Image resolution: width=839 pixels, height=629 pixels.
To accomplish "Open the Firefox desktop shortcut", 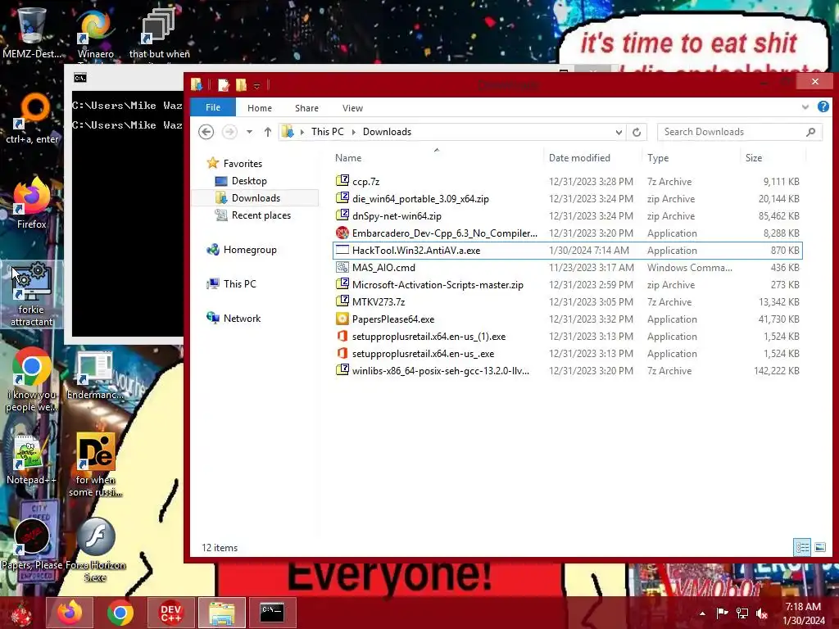I will pyautogui.click(x=32, y=203).
